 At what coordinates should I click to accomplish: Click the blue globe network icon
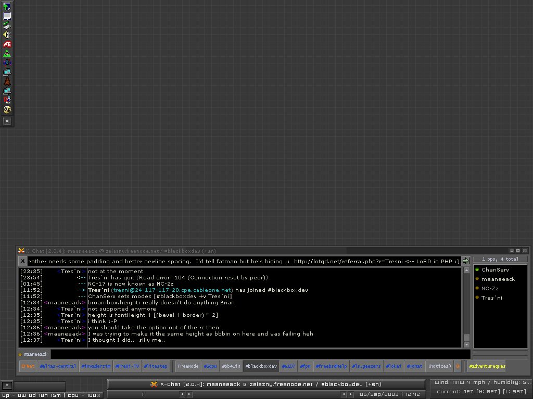7,63
